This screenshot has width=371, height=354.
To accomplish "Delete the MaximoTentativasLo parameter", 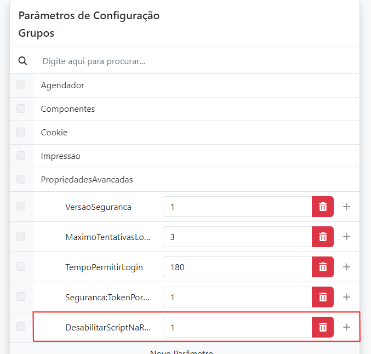I will tap(323, 237).
